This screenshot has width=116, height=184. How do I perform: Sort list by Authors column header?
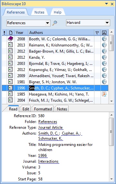[61, 33]
